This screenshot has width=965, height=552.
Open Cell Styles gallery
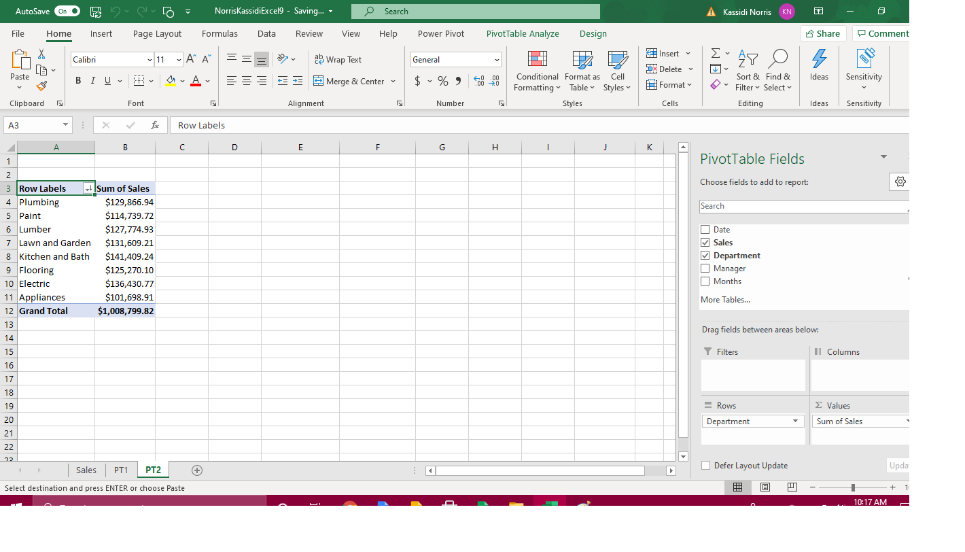[617, 71]
